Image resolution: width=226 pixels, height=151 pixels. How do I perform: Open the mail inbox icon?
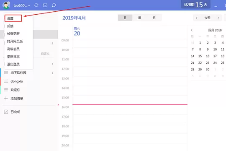tap(45, 5)
